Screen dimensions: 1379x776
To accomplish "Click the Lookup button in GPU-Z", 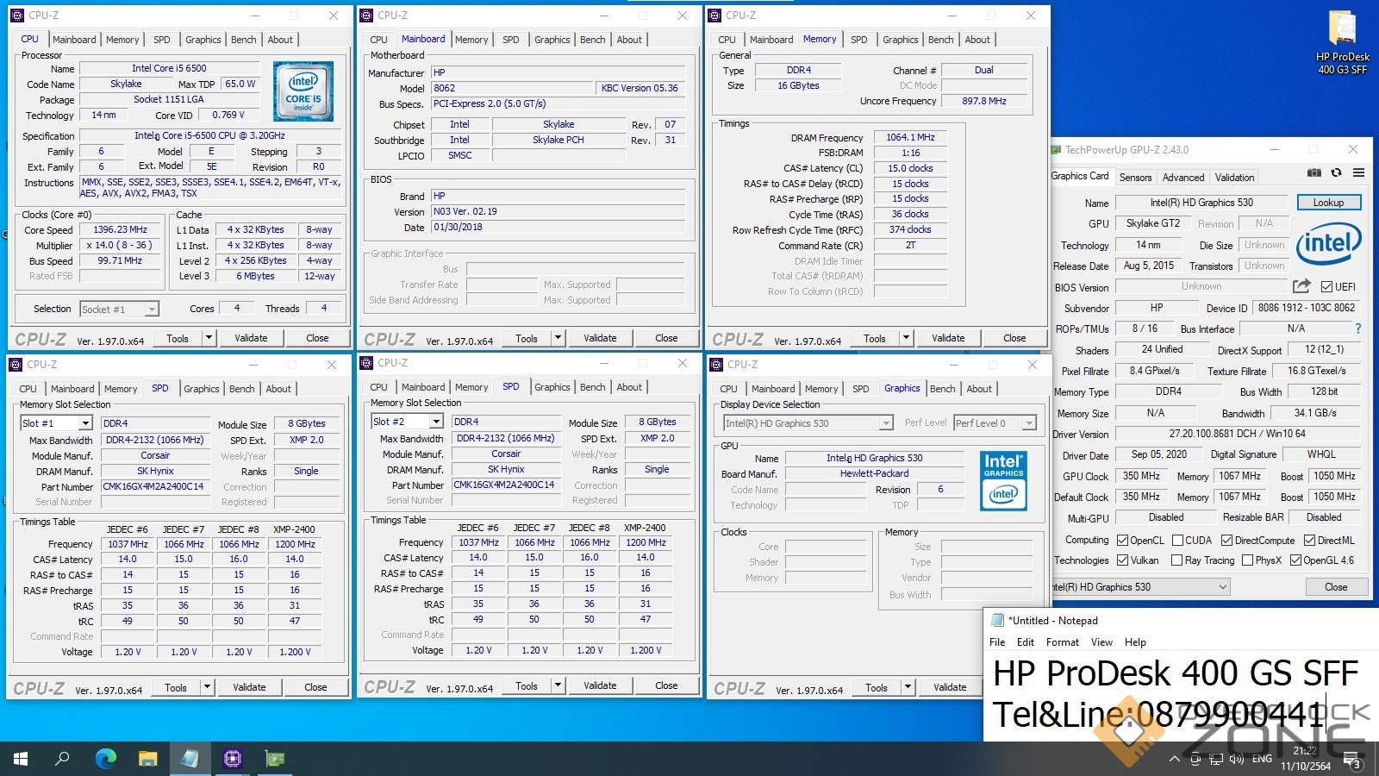I will point(1328,203).
